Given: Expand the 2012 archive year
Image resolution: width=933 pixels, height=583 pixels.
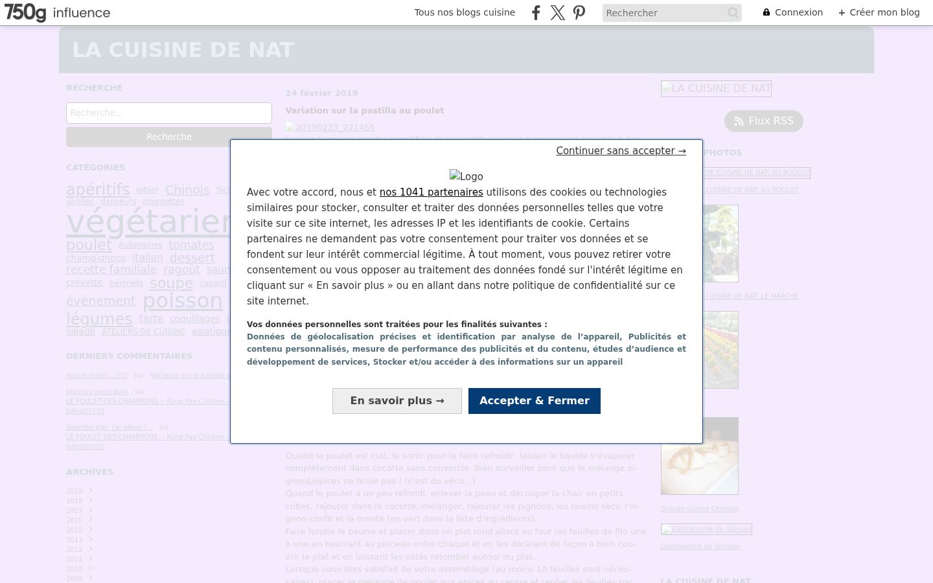Looking at the screenshot, I should click(91, 549).
